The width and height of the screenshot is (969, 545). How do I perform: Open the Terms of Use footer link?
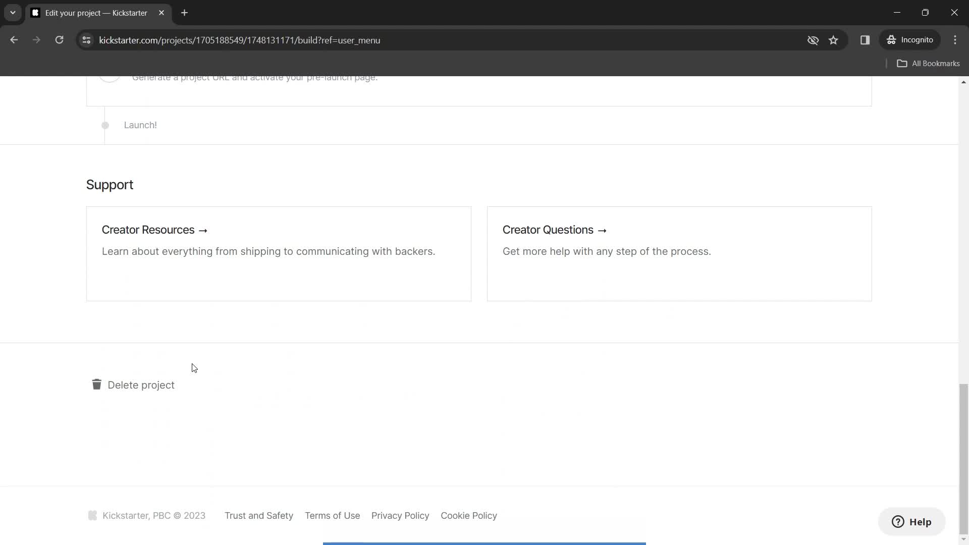[x=333, y=516]
